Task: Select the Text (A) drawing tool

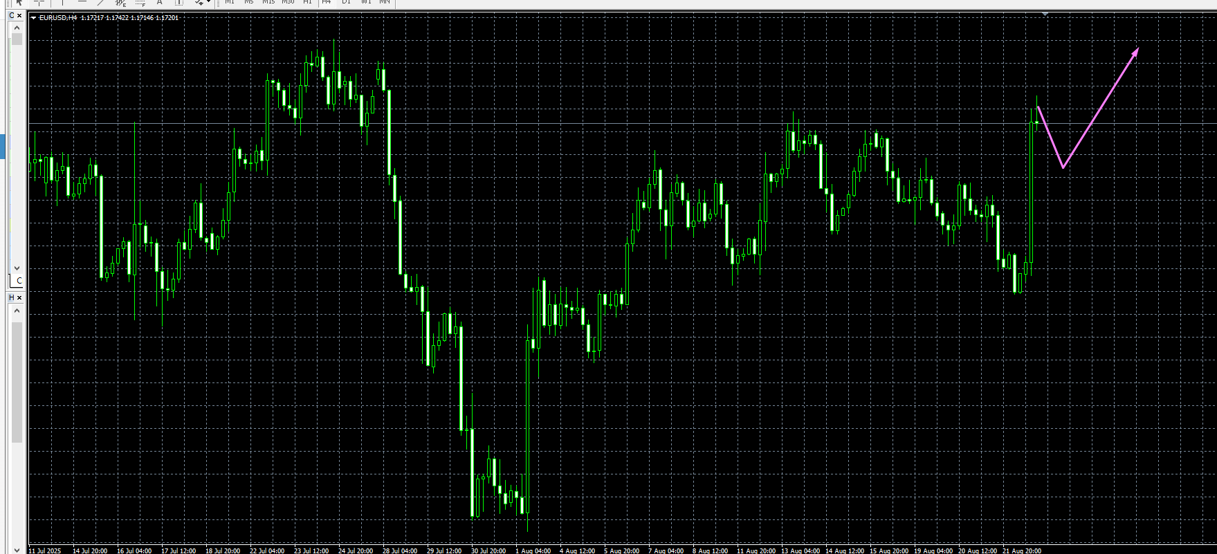Action: (160, 2)
